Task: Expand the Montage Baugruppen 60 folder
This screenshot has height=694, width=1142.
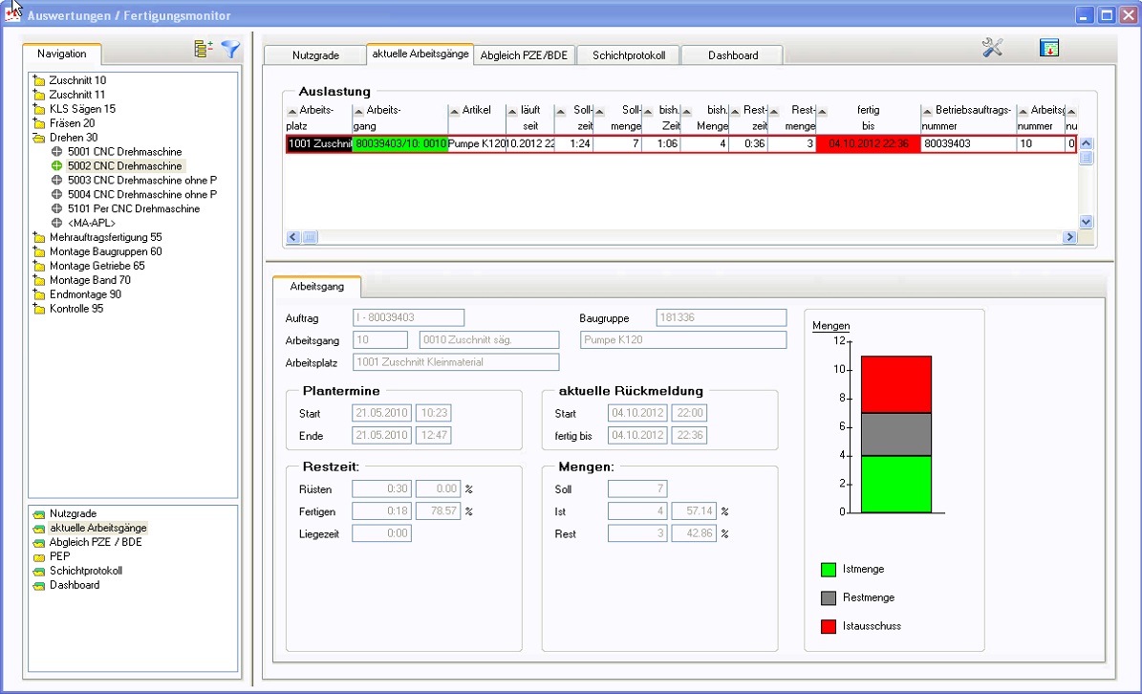Action: click(39, 251)
